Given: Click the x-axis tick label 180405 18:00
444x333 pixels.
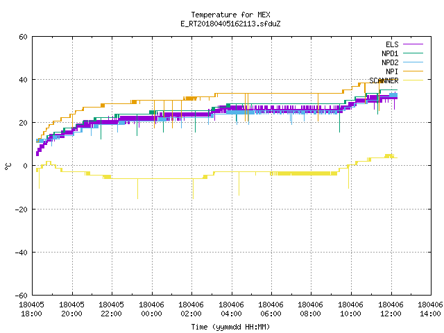Looking at the screenshot, I should (x=32, y=309).
